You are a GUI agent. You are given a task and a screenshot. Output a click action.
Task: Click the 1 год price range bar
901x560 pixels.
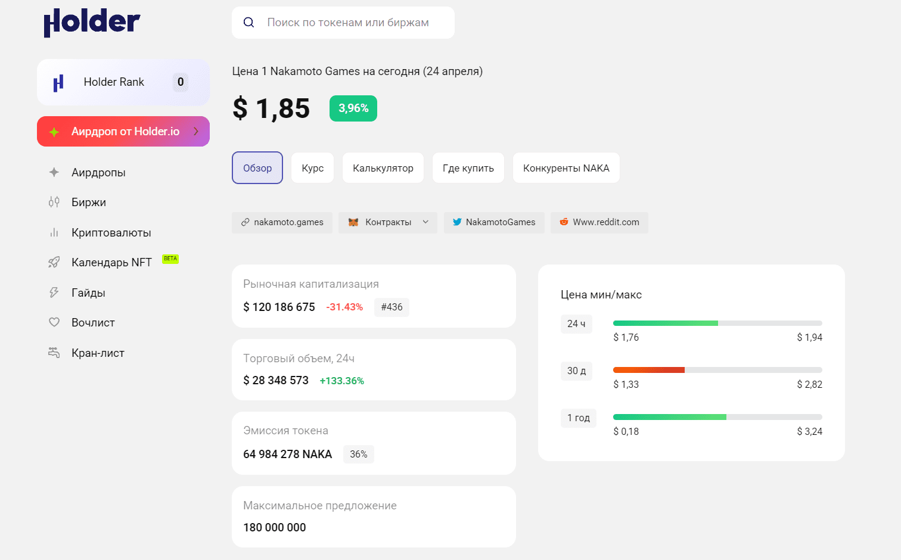tap(717, 417)
